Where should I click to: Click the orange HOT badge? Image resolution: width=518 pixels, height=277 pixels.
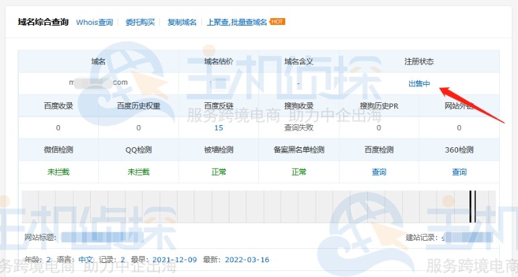click(x=277, y=22)
